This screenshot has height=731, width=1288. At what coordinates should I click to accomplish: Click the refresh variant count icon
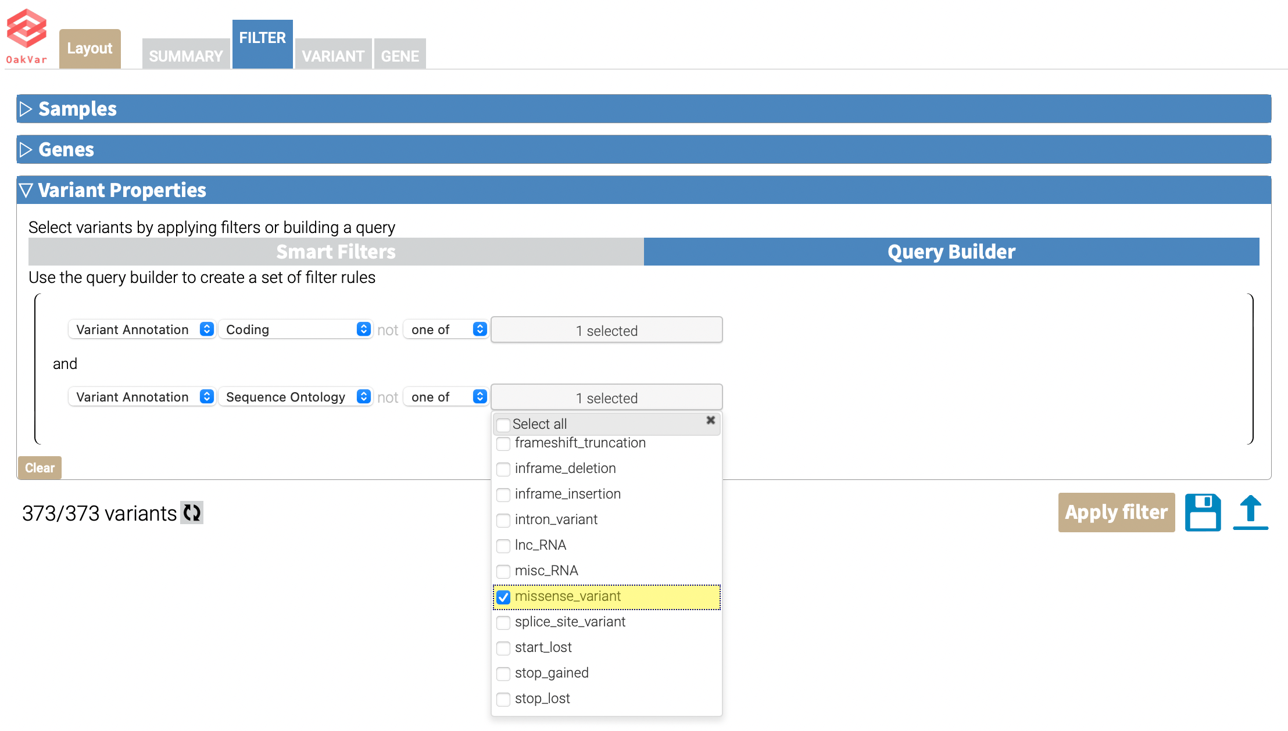tap(192, 513)
